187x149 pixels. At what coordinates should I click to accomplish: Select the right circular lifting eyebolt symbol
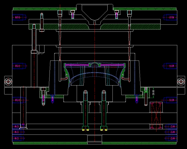point(181,82)
